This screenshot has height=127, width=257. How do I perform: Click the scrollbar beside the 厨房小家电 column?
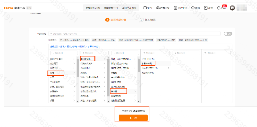click(108, 77)
